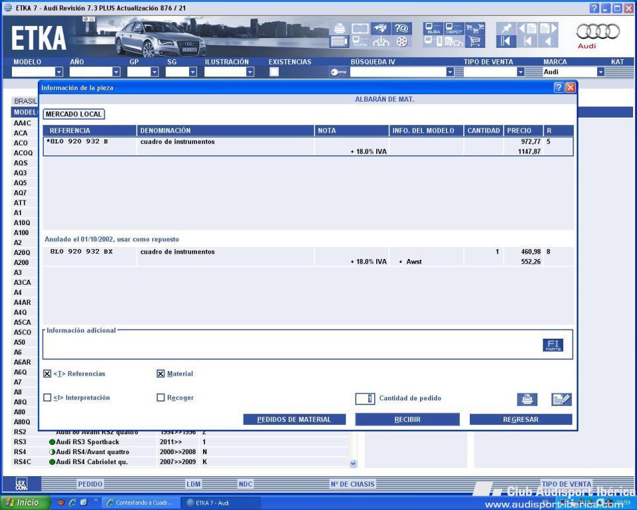This screenshot has width=637, height=510.
Task: Click the key icon next to Búsqueda IV
Action: pos(338,72)
